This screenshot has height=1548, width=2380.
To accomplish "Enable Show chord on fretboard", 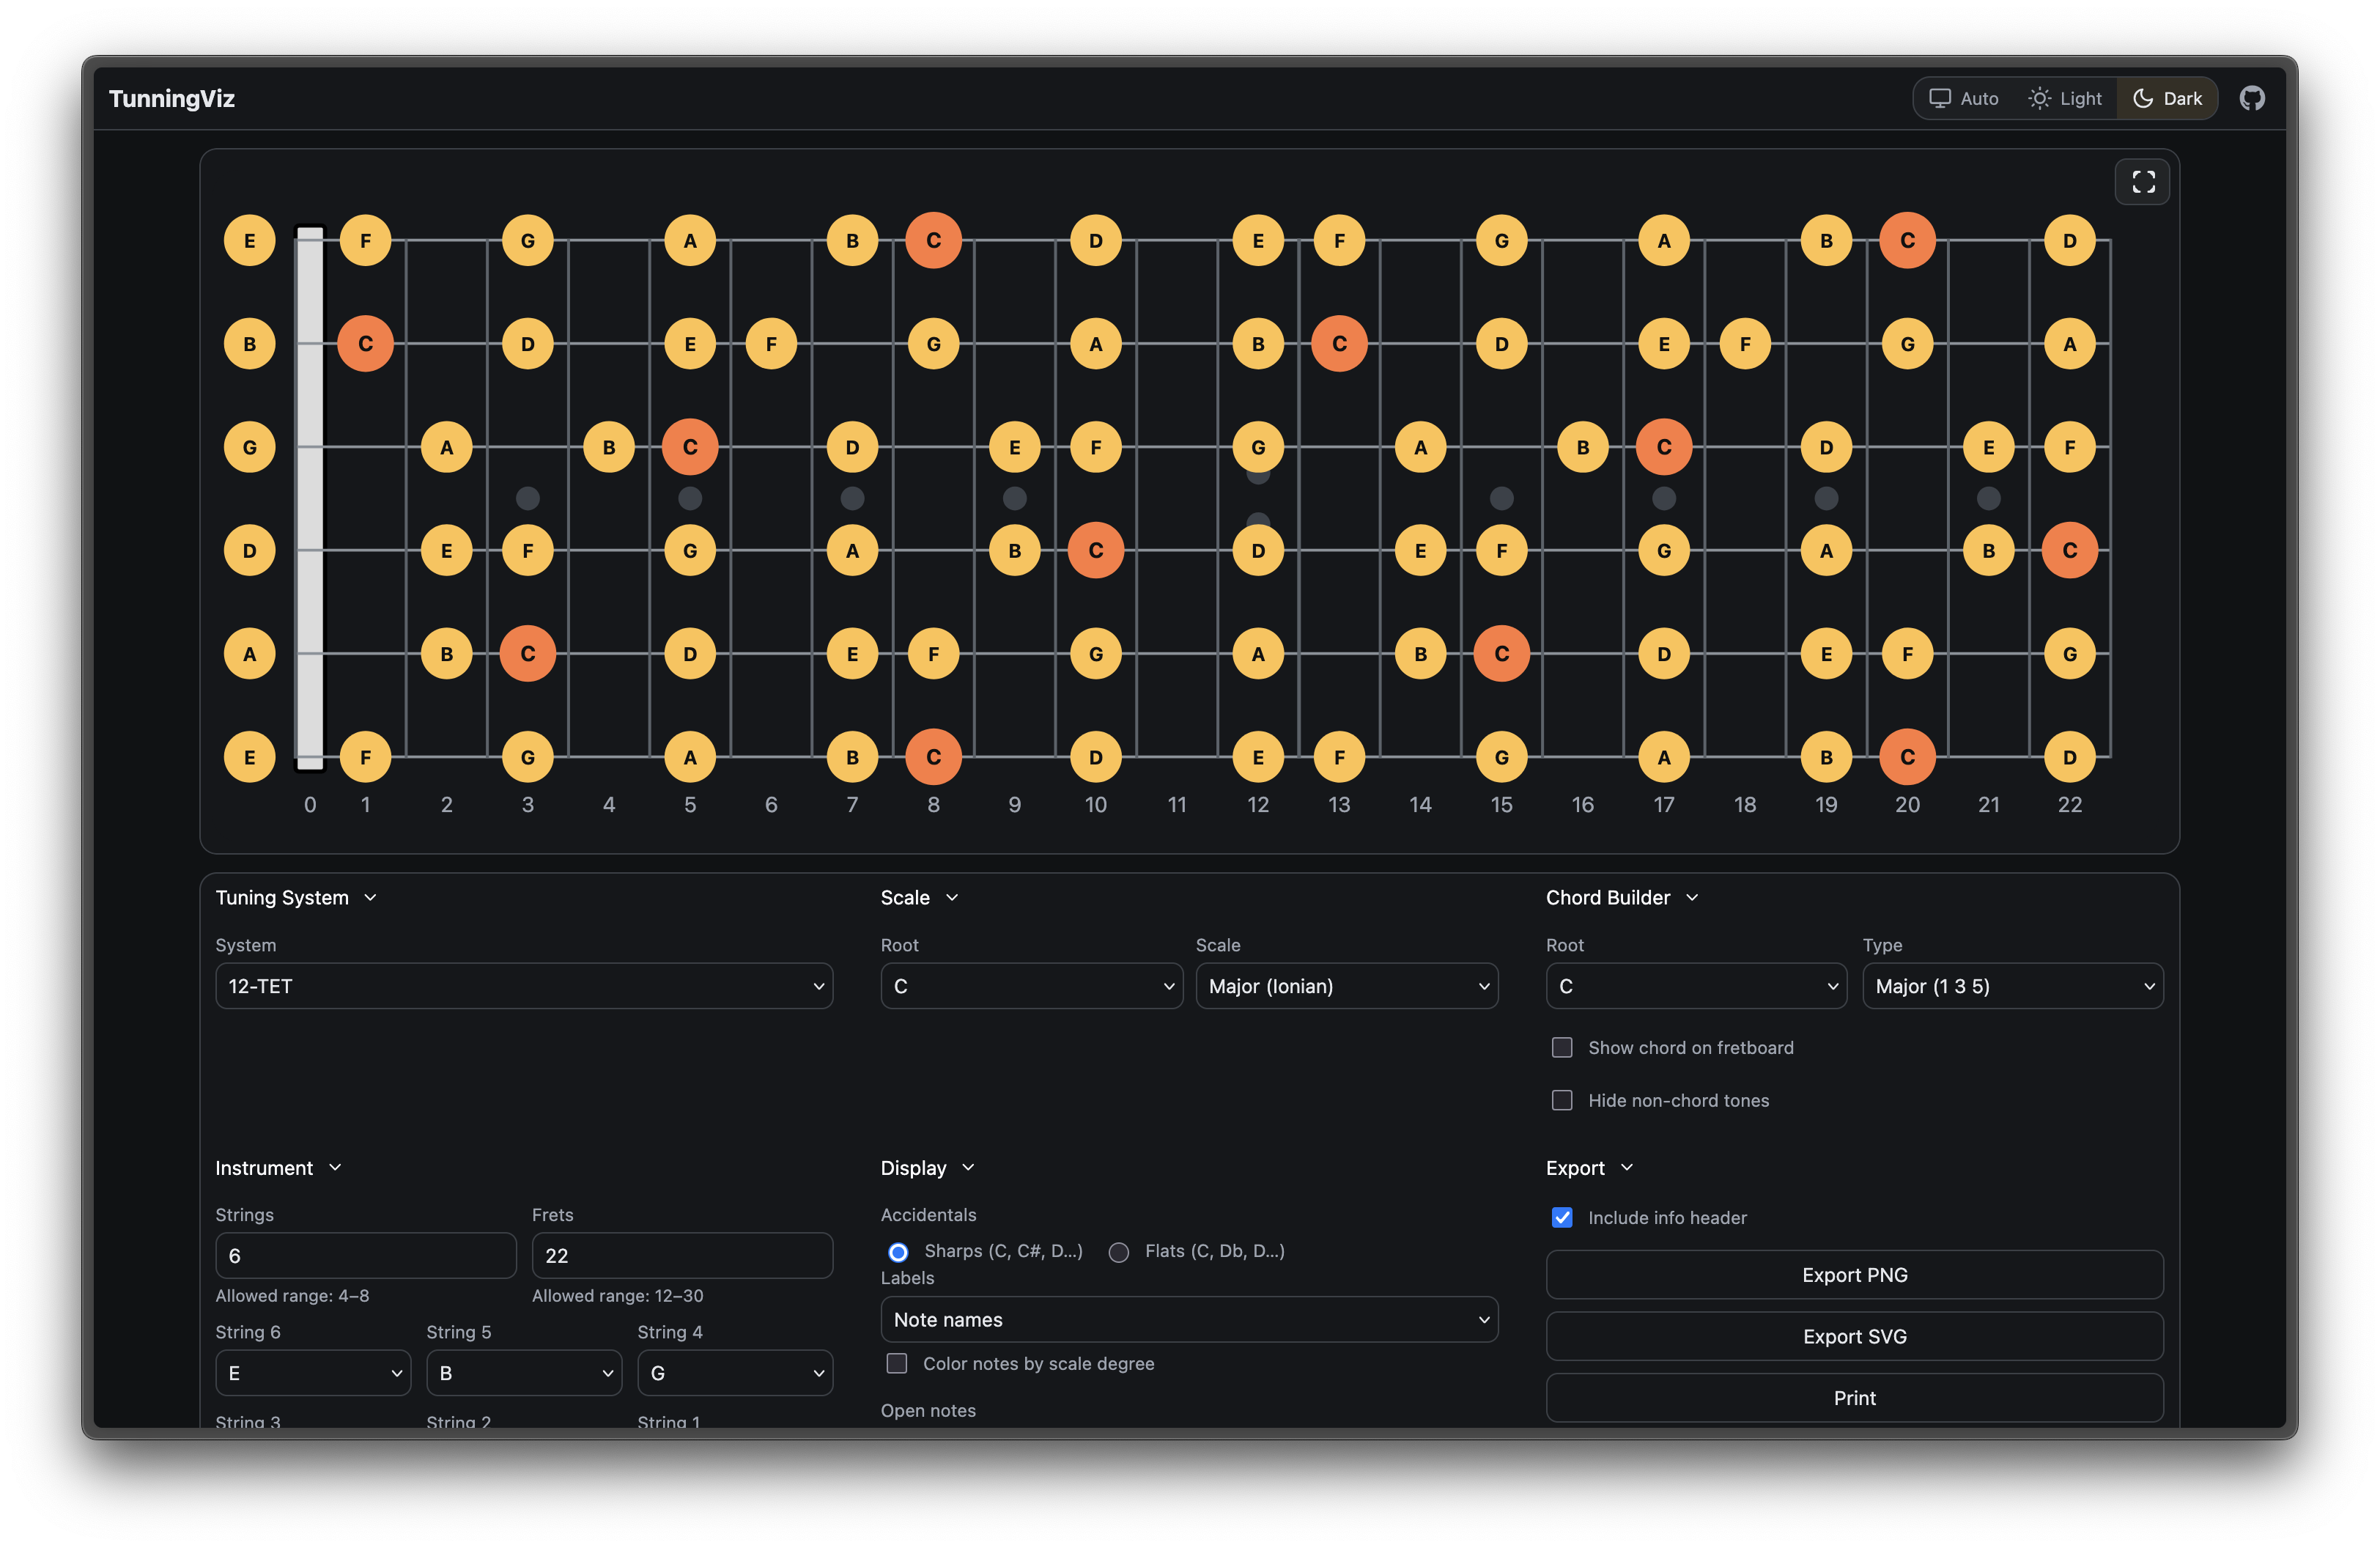I will 1562,1047.
